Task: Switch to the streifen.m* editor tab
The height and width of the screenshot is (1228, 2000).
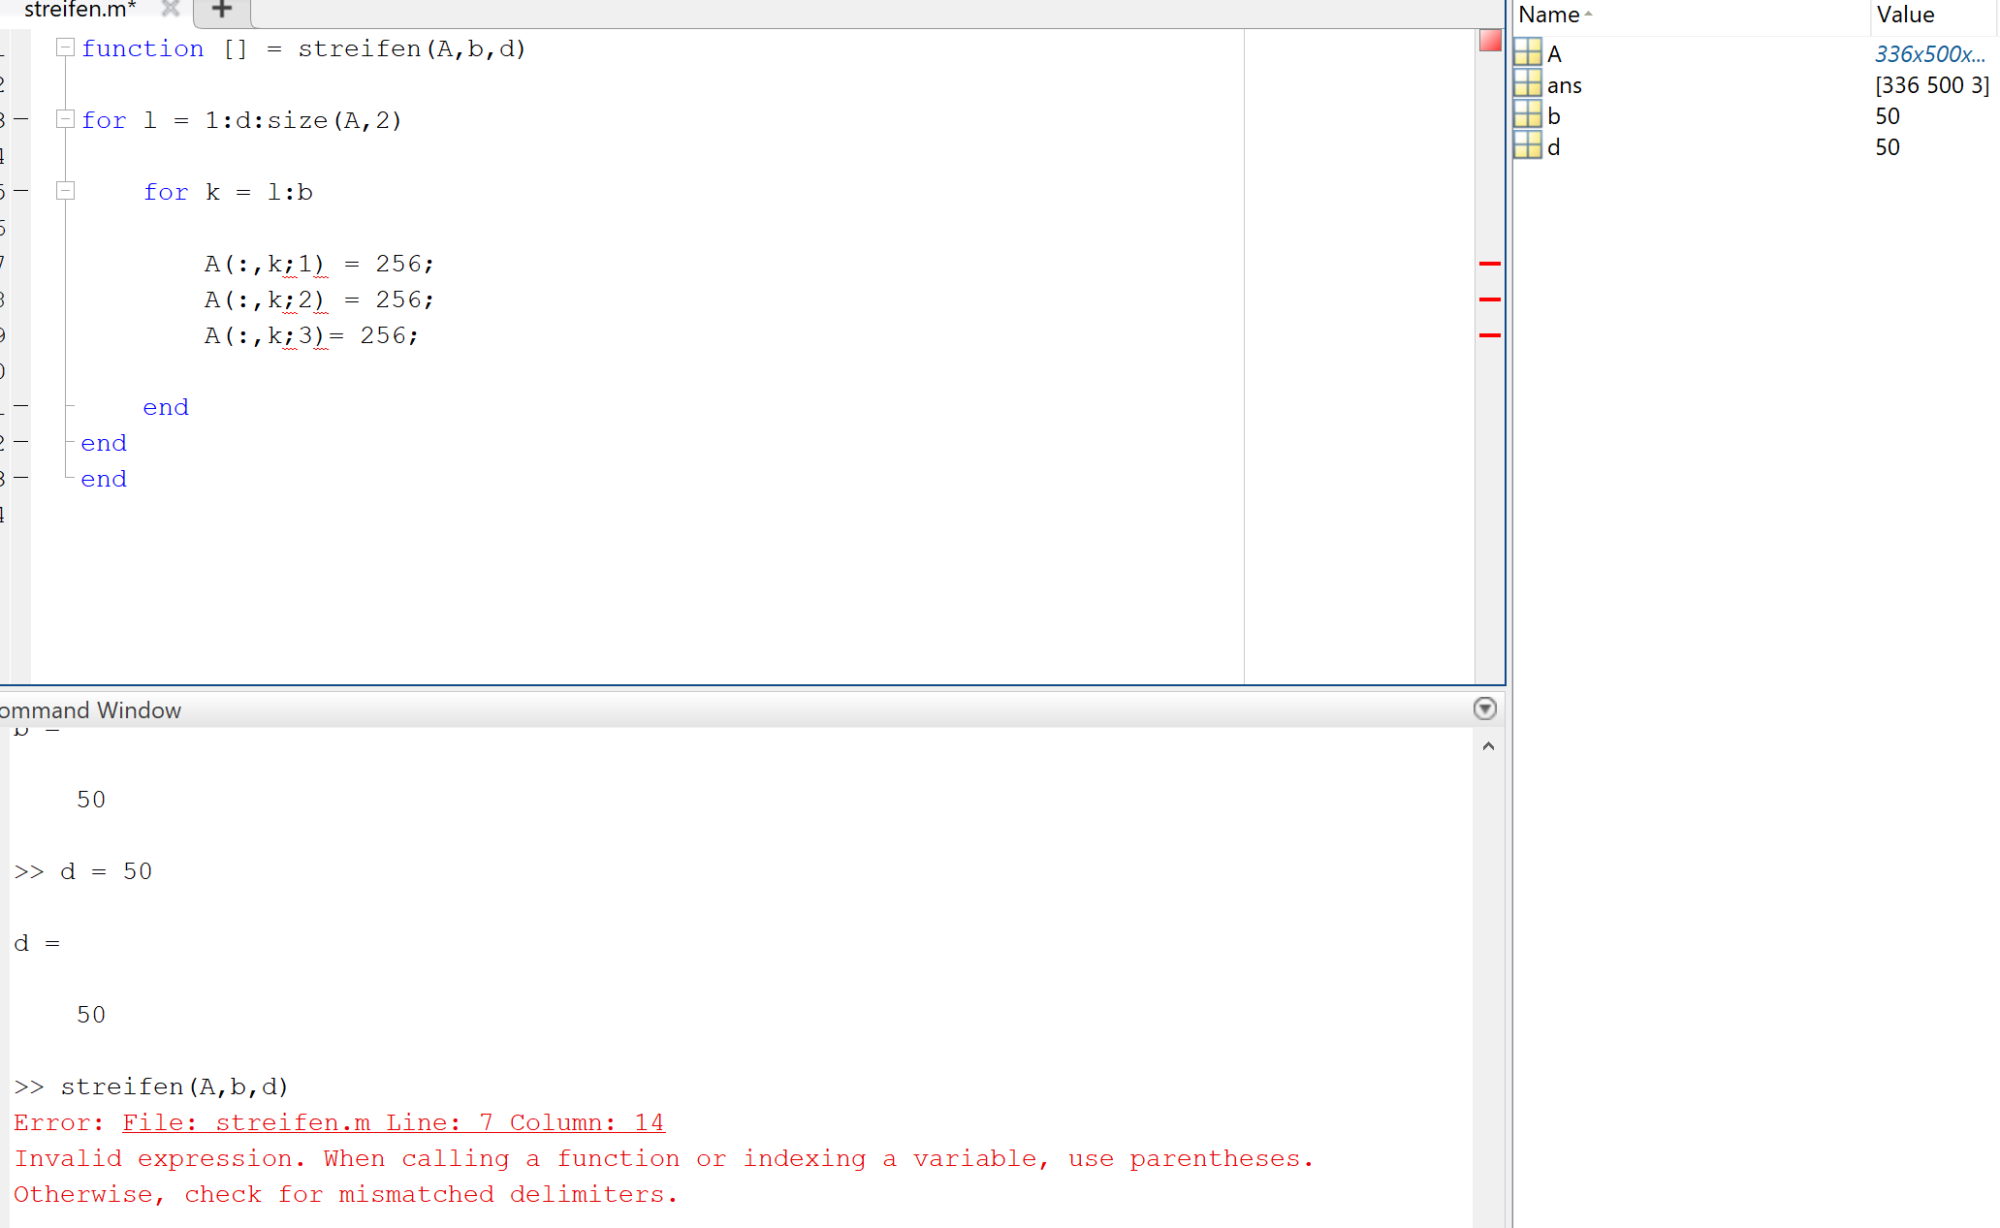Action: pyautogui.click(x=79, y=10)
